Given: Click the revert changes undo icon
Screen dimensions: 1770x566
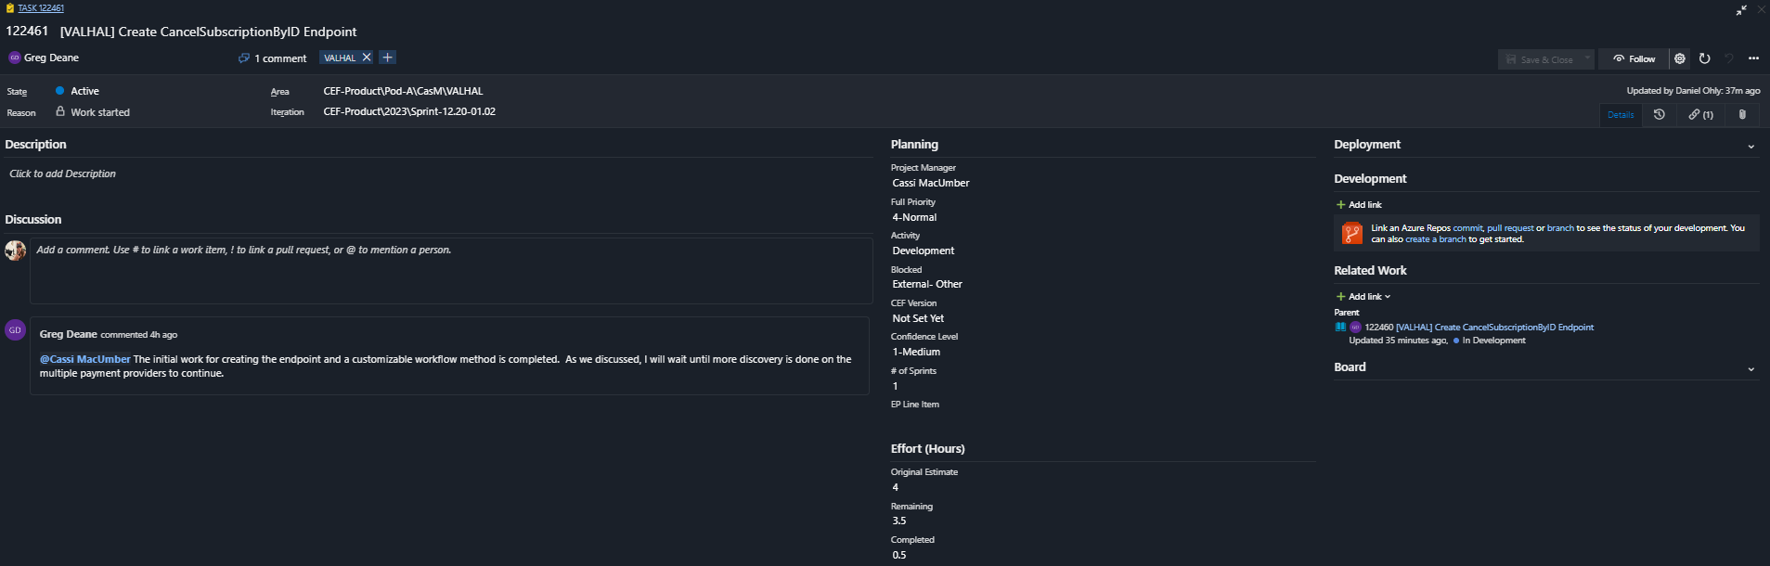Looking at the screenshot, I should click(1729, 58).
